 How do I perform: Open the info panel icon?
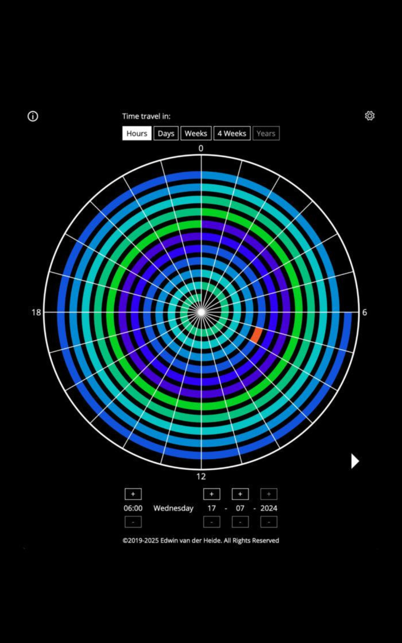tap(33, 116)
